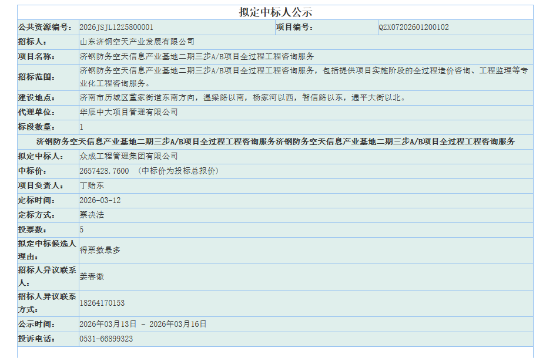Click the project name value in 项目名称 row
This screenshot has height=358, width=546.
pyautogui.click(x=197, y=57)
